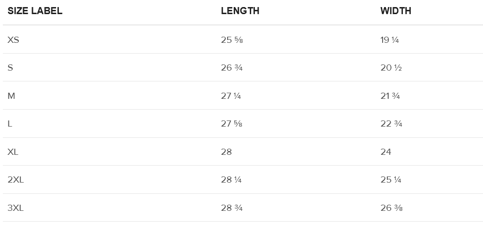Click the XS length value 25 ⅝
This screenshot has height=232, width=483.
point(232,40)
